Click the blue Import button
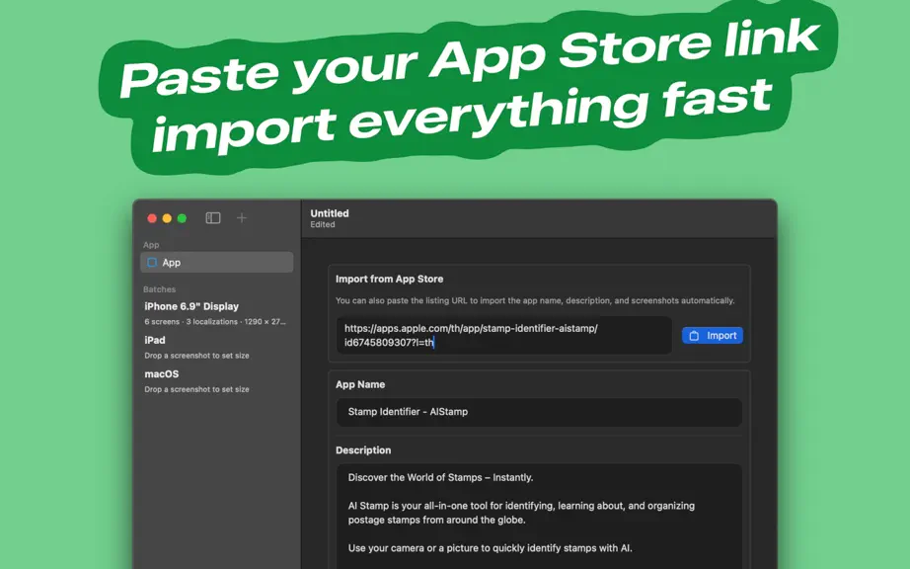 pos(713,336)
